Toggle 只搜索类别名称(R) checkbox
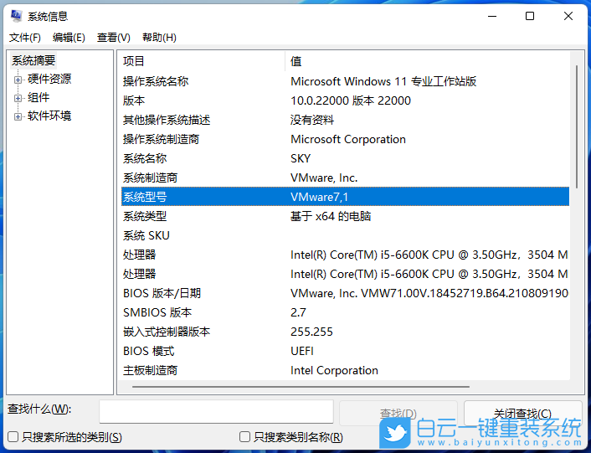The image size is (591, 453). click(x=244, y=437)
